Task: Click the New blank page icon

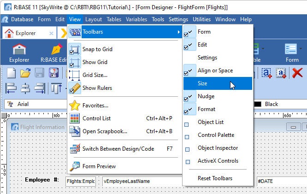Action: [x=12, y=73]
